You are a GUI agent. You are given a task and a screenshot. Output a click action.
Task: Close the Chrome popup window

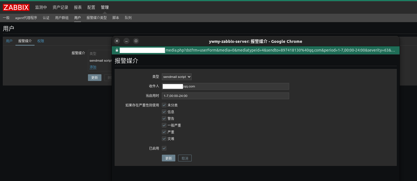click(117, 41)
